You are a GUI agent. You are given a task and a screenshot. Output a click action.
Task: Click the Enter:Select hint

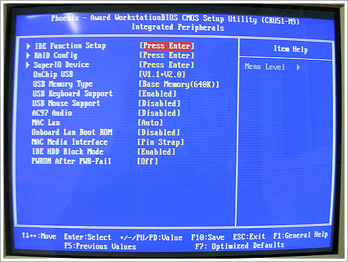point(87,237)
